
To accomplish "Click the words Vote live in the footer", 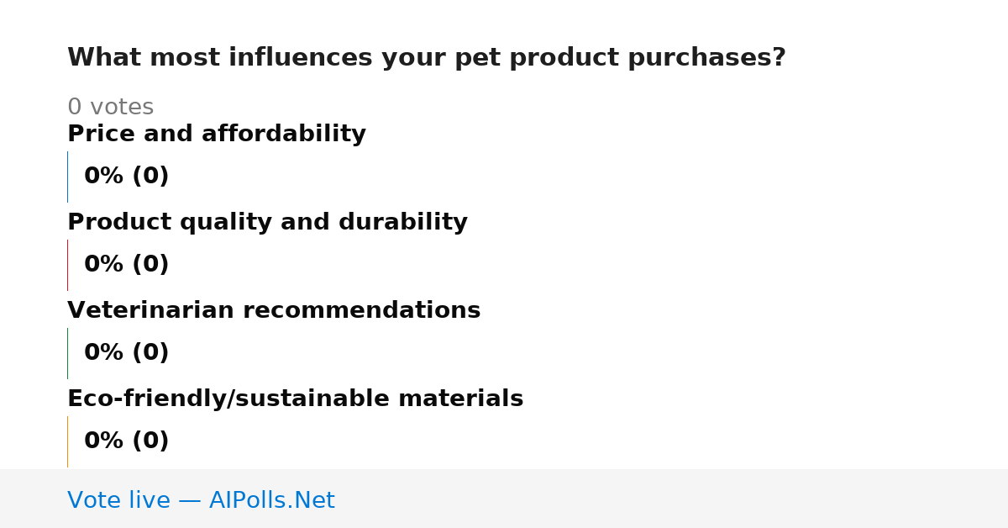I will [x=118, y=500].
